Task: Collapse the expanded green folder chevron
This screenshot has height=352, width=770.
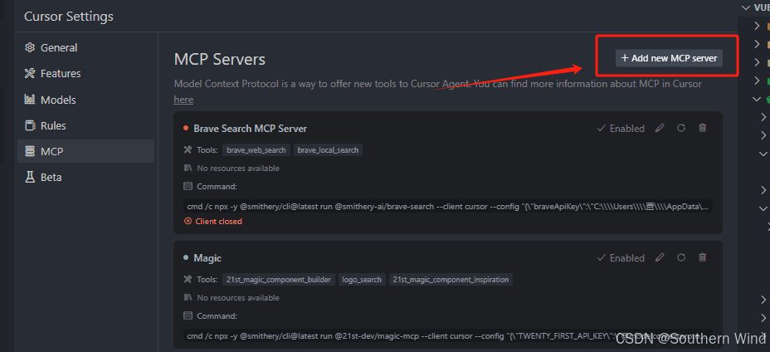Action: click(x=757, y=99)
